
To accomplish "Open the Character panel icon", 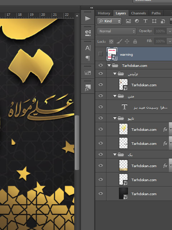I will click(x=88, y=48).
